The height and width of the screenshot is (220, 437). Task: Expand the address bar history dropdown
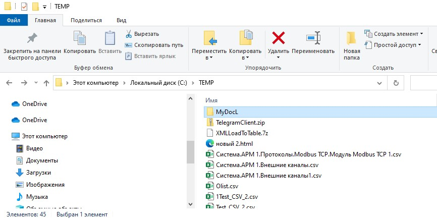coord(379,83)
